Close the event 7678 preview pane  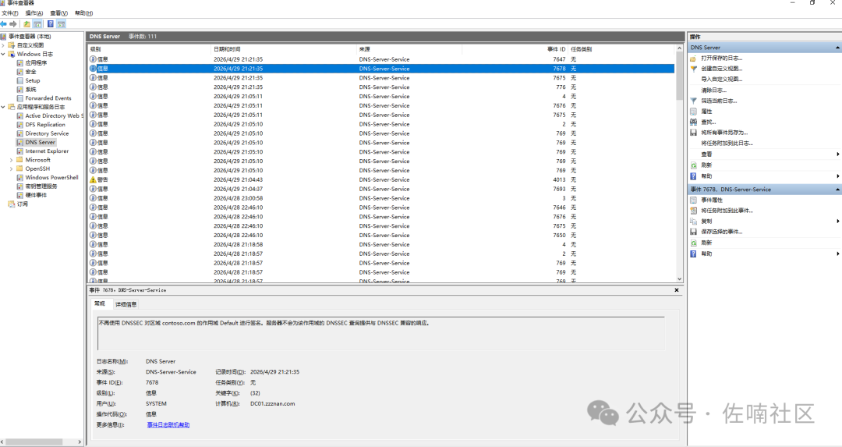point(677,290)
